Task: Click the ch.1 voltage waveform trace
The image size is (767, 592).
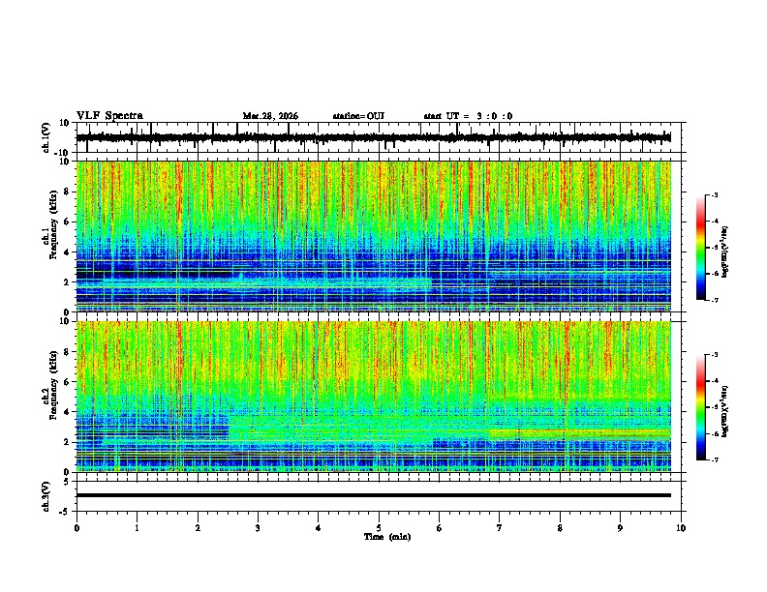Action: 373,137
